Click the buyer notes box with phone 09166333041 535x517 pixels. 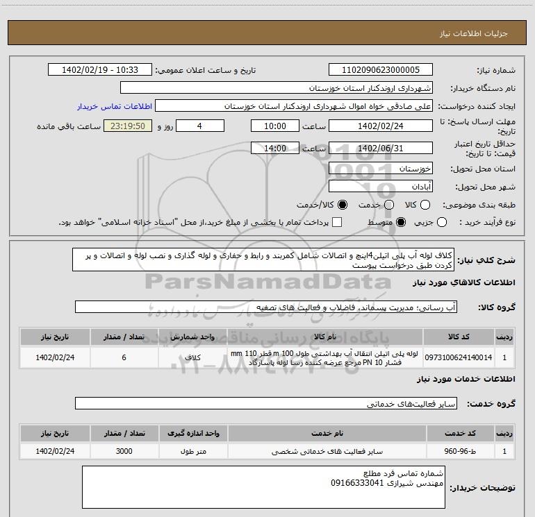(264, 487)
